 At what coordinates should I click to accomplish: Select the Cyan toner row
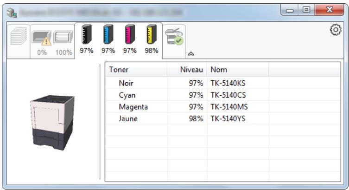(223, 95)
